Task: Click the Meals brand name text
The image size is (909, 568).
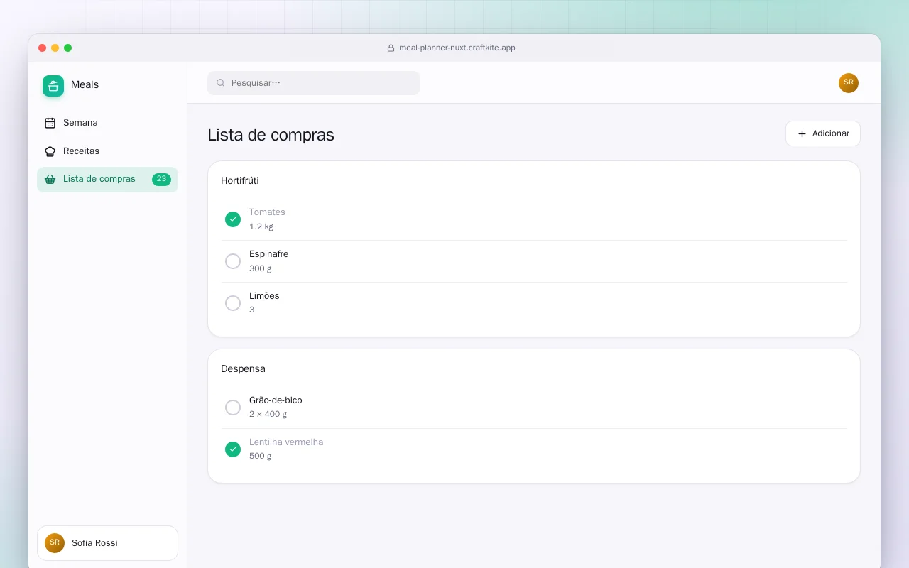Action: click(x=85, y=84)
